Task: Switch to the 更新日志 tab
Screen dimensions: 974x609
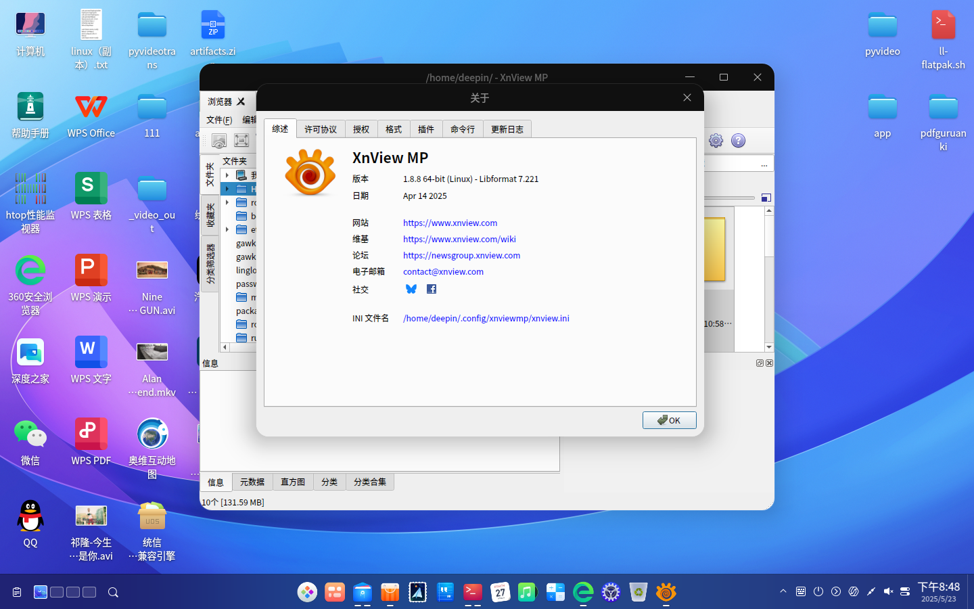Action: point(507,129)
